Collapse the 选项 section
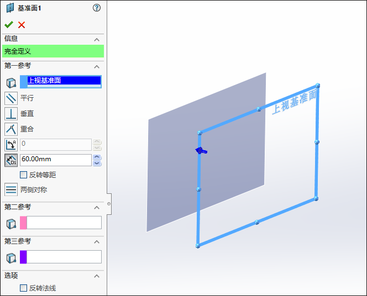This screenshot has height=296, width=367. (x=97, y=276)
